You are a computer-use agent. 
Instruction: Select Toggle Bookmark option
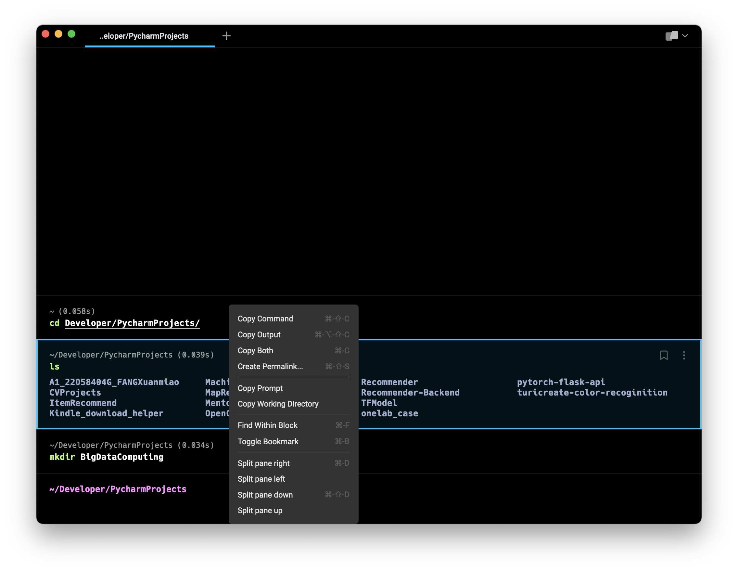click(x=268, y=441)
